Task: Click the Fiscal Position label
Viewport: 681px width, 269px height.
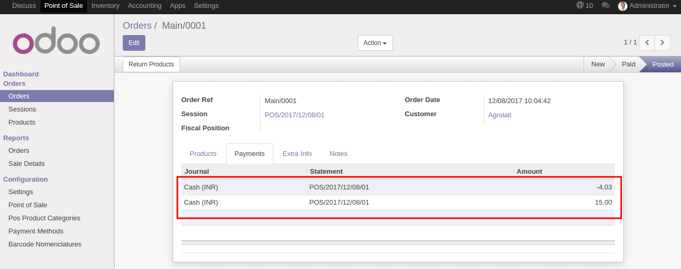Action: point(205,128)
